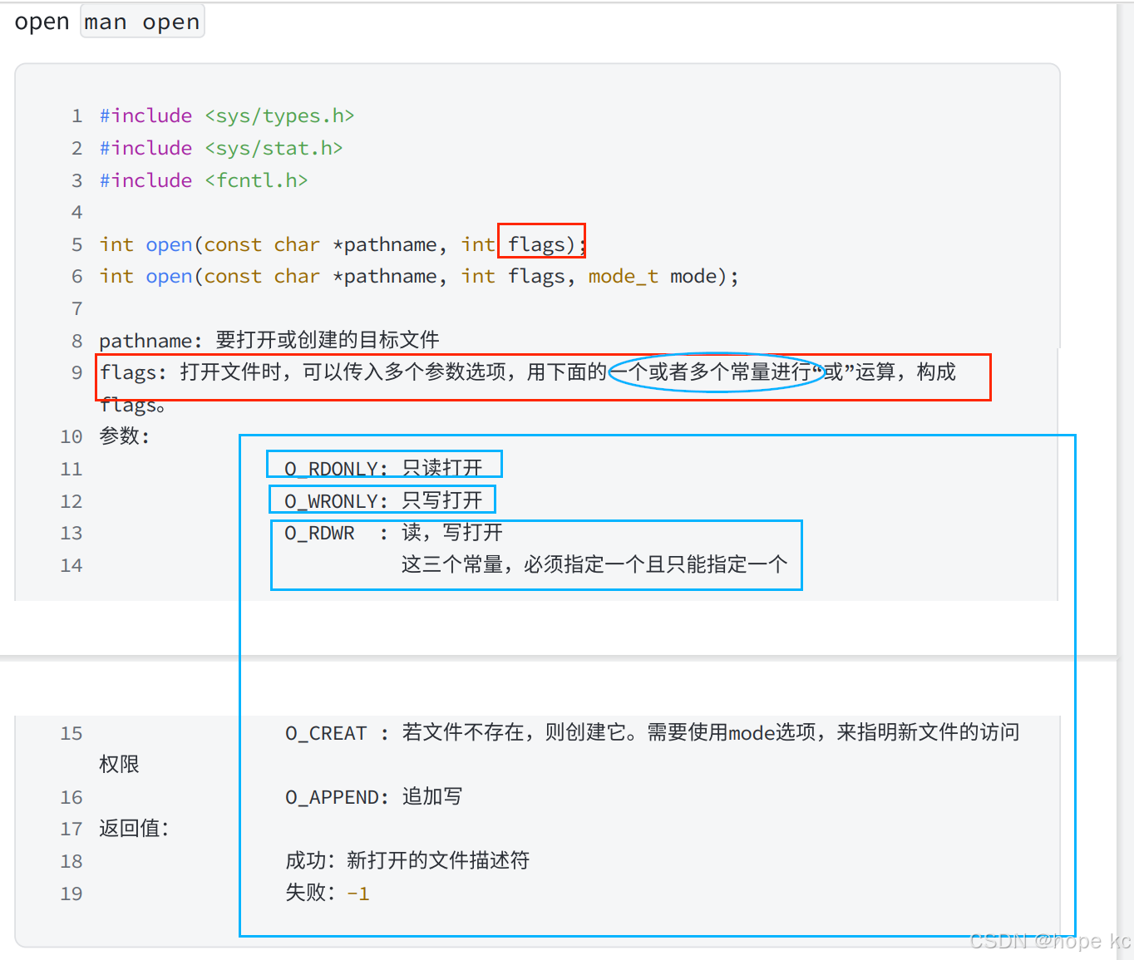Click the inline code 'man open'
Image resolution: width=1134 pixels, height=960 pixels.
pyautogui.click(x=142, y=22)
